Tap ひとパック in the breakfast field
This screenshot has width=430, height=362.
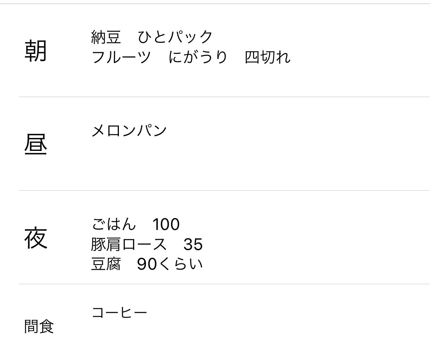(x=175, y=37)
